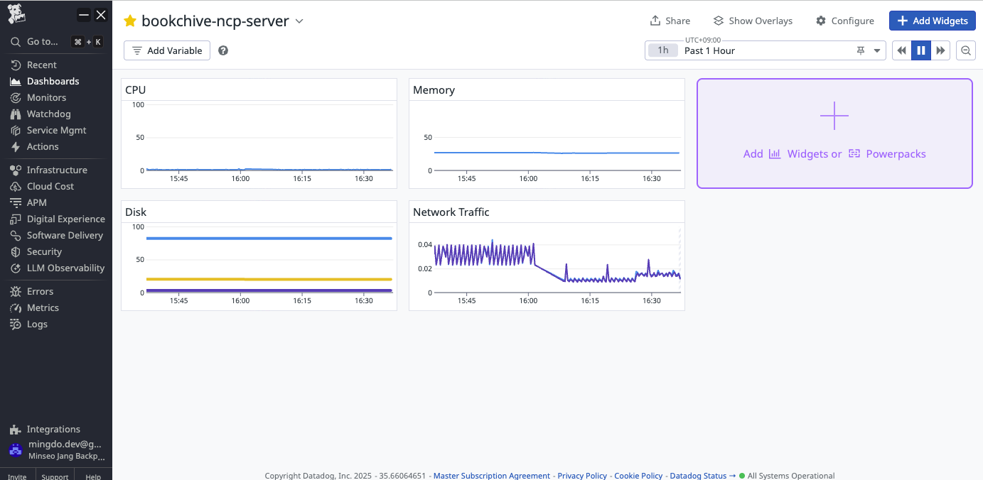Click the Infrastructure sidebar icon
The image size is (983, 480).
[x=16, y=170]
